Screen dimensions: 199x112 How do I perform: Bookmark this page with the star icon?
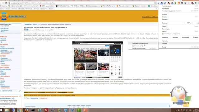click(155, 3)
